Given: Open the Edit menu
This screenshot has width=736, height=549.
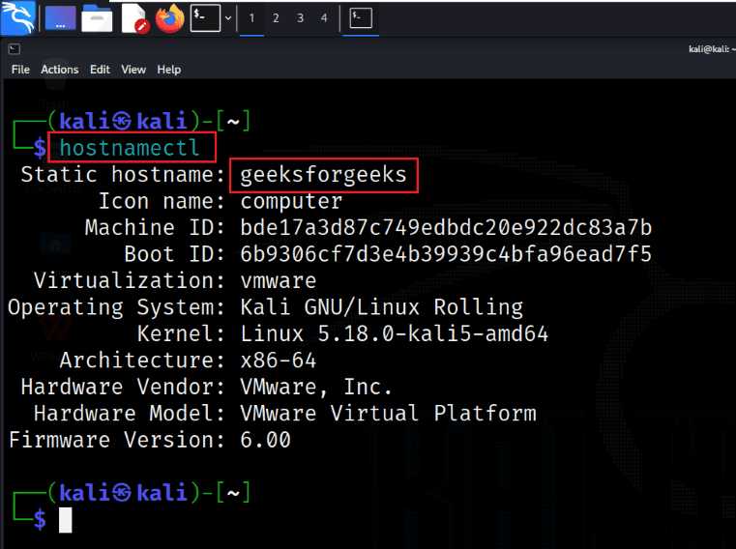Looking at the screenshot, I should tap(100, 70).
